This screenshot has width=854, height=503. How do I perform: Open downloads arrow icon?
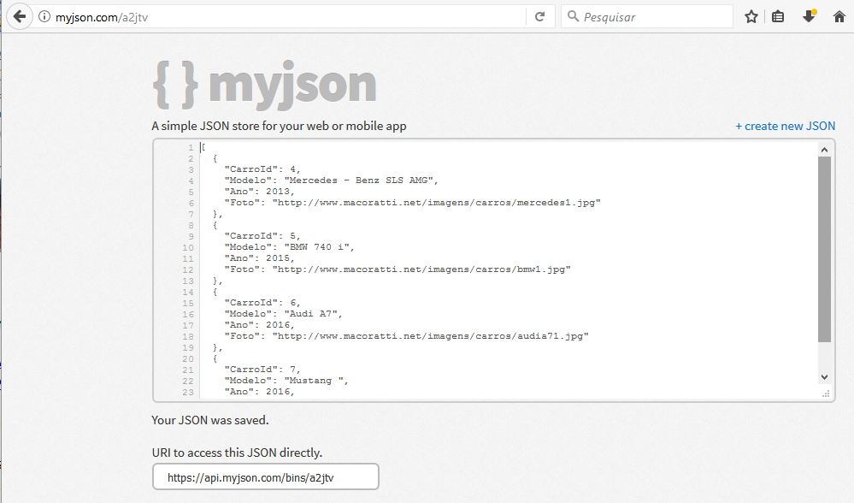point(809,16)
